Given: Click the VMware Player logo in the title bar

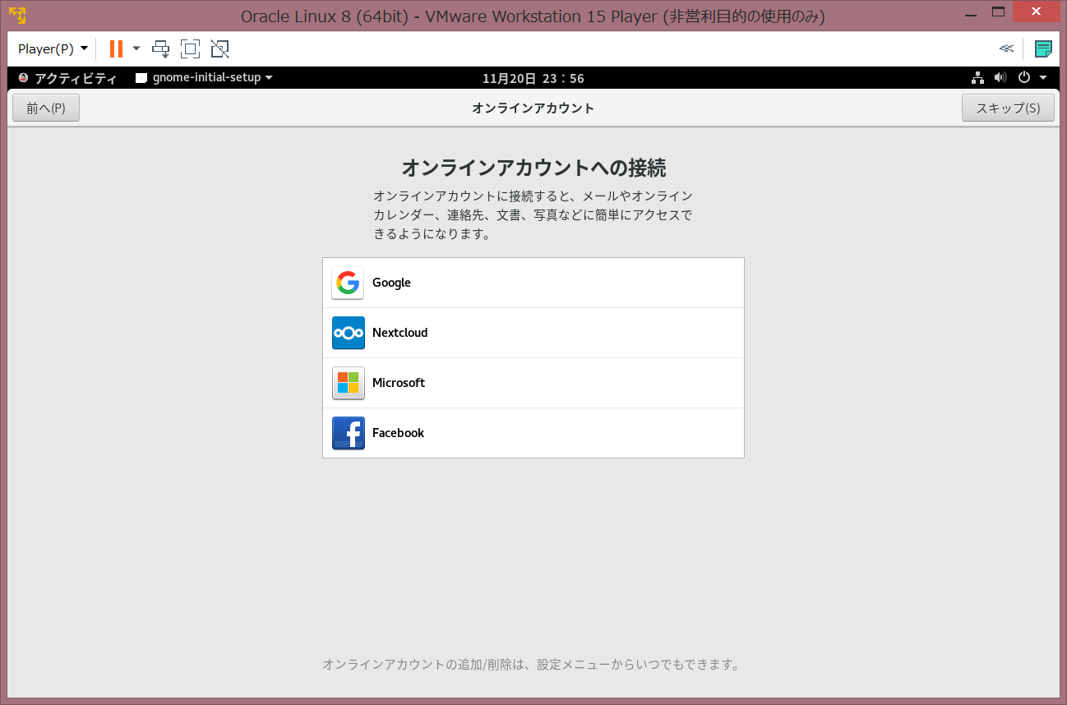Looking at the screenshot, I should [17, 16].
